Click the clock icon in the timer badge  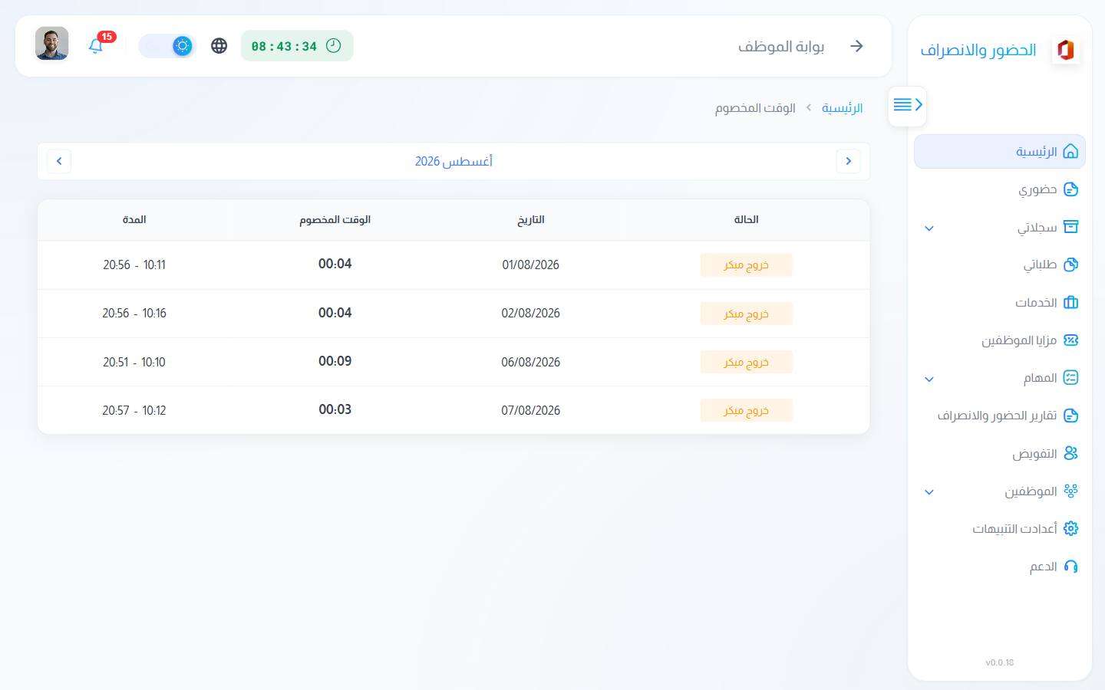(x=333, y=46)
